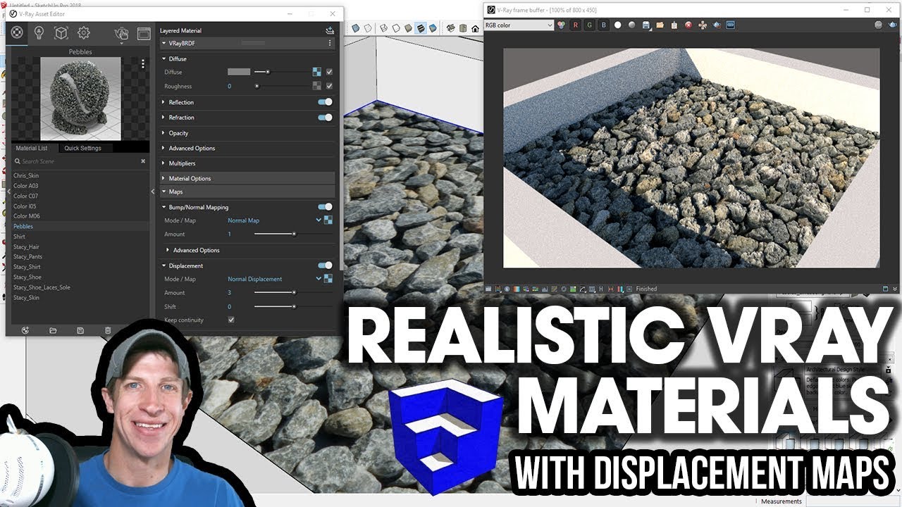Collapse the Maps section
The height and width of the screenshot is (507, 902).
click(x=163, y=192)
